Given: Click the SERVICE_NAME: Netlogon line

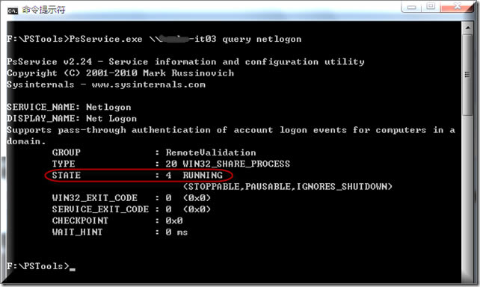Looking at the screenshot, I should point(69,107).
